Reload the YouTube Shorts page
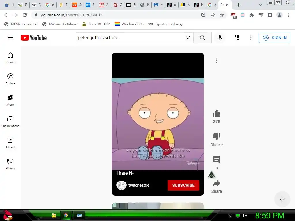Screen dimensions: 295x221 pos(25,15)
